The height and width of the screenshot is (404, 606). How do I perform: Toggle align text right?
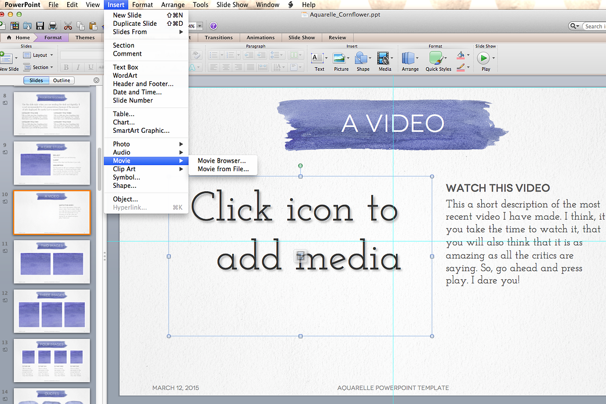(x=238, y=67)
